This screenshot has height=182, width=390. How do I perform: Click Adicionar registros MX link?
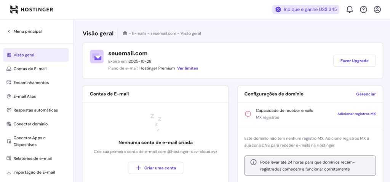[x=356, y=114]
